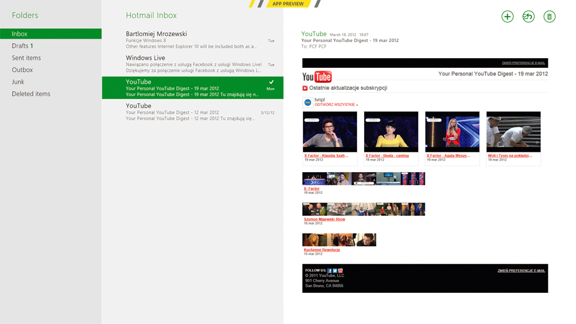Open the Twitter follow icon in footer
Screen dimensions: 576x324
(335, 270)
